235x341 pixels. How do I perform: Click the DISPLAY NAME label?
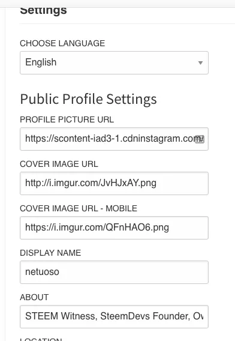pos(50,253)
